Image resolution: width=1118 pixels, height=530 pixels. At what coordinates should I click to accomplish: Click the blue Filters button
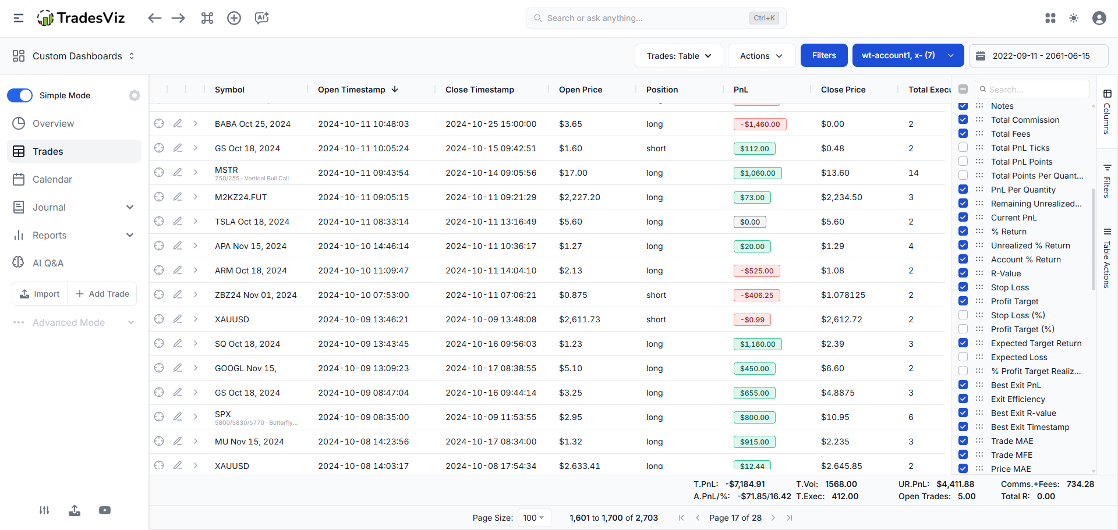coord(824,56)
